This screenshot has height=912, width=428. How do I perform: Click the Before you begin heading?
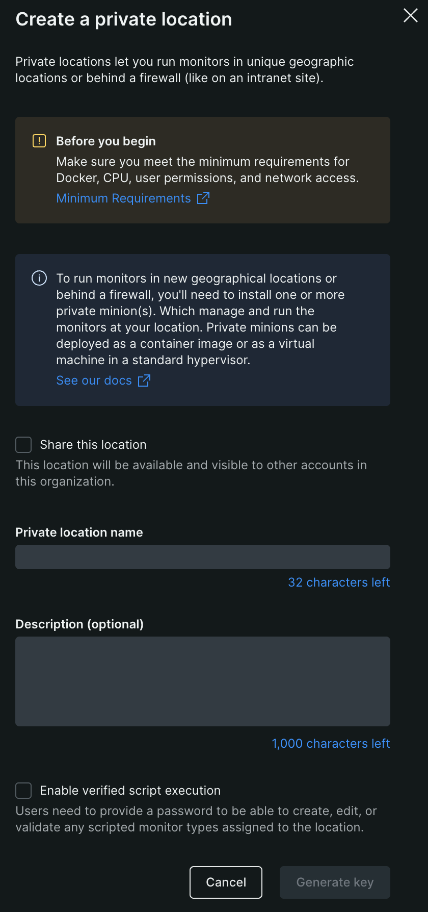(x=106, y=141)
